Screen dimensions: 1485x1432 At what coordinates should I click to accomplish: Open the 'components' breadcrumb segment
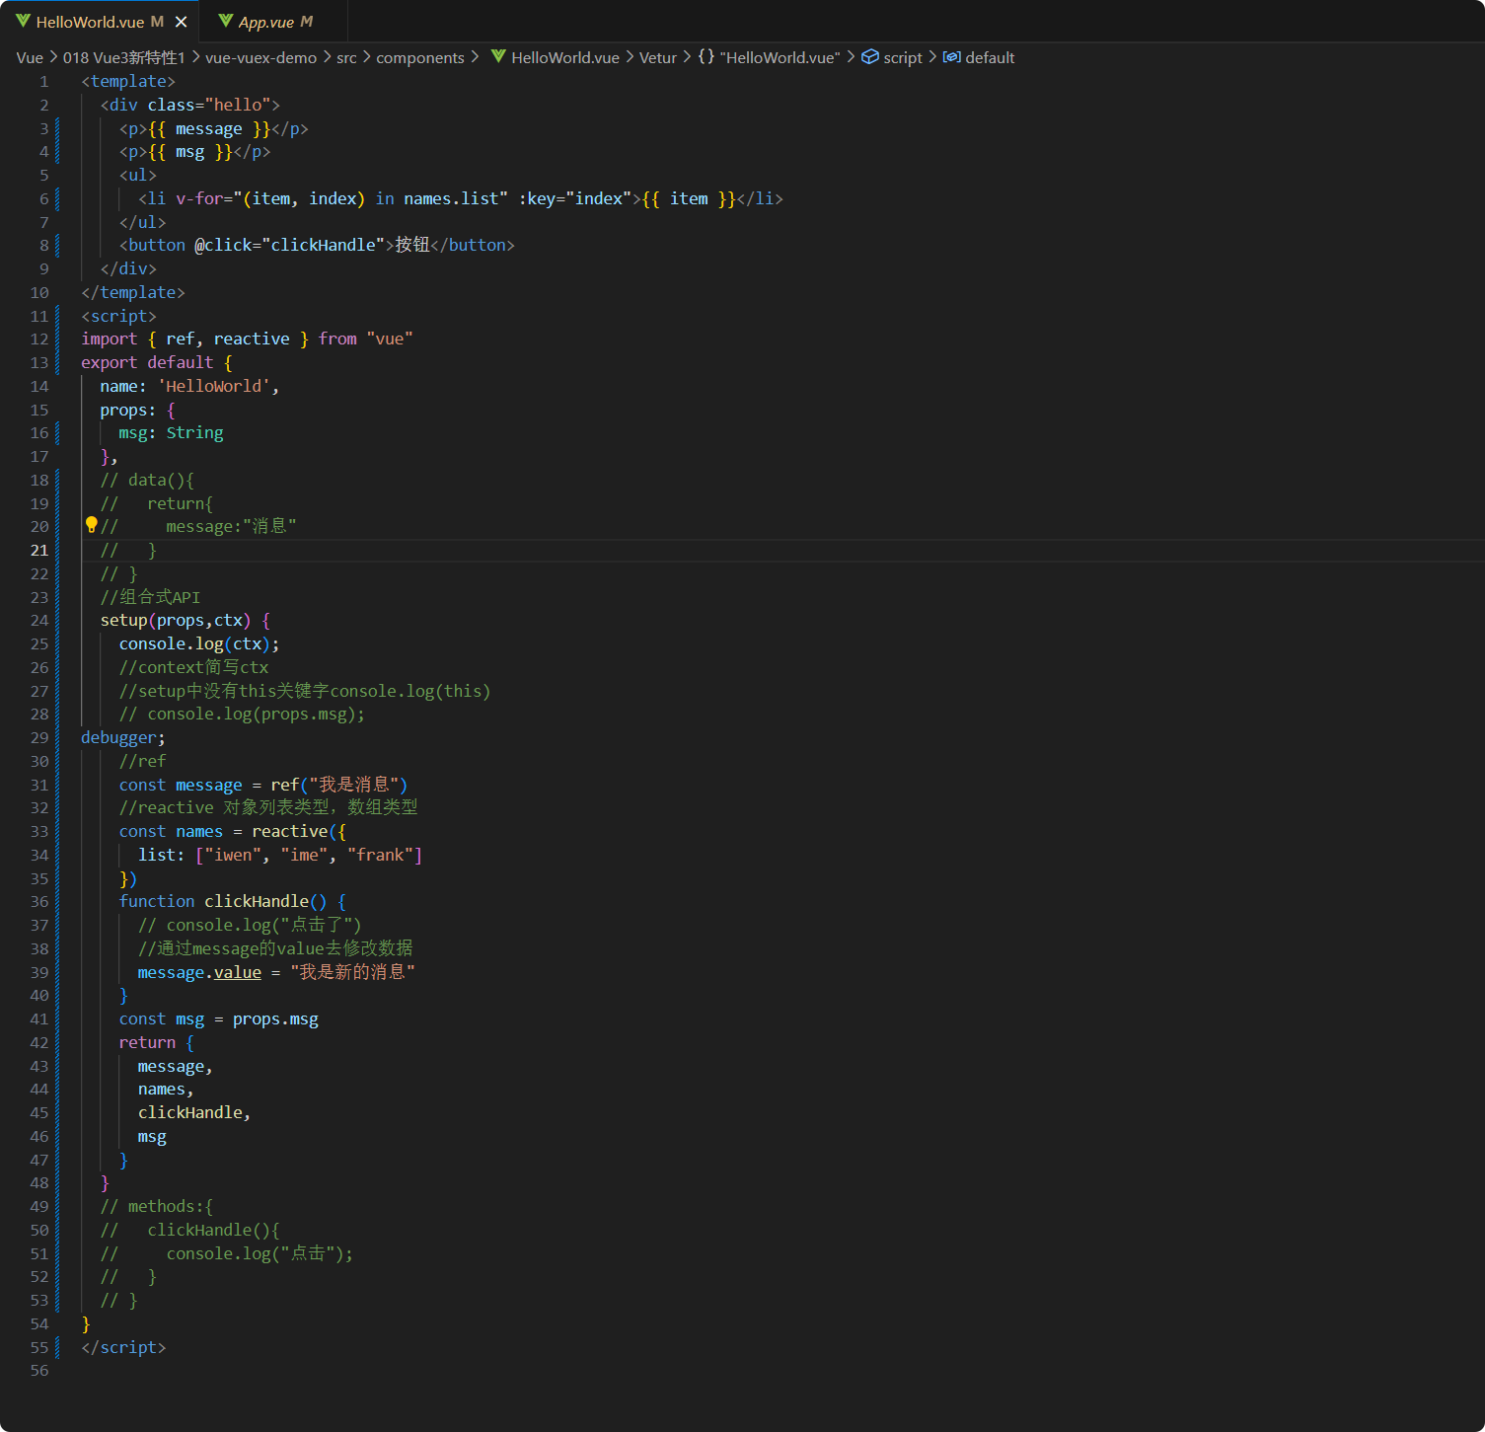tap(420, 58)
